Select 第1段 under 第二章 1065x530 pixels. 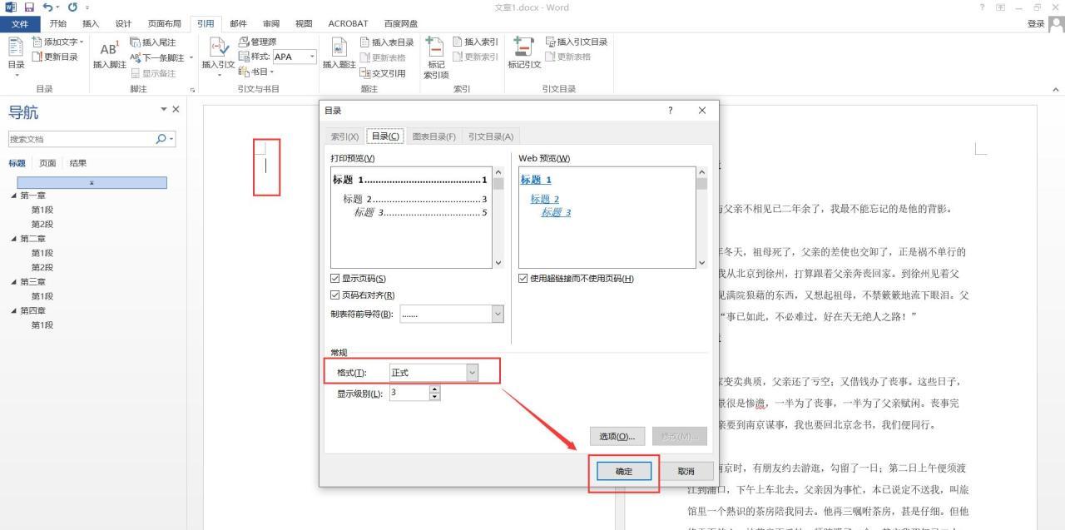[42, 253]
